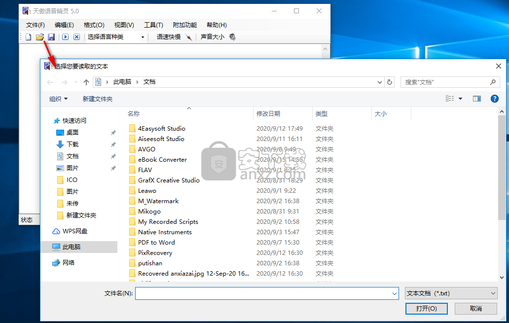Refresh the 文档 folder view
The height and width of the screenshot is (323, 509).
(x=390, y=82)
